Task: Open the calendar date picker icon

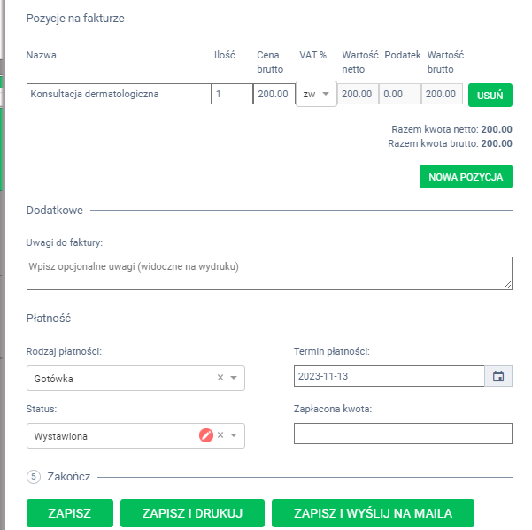Action: point(498,377)
